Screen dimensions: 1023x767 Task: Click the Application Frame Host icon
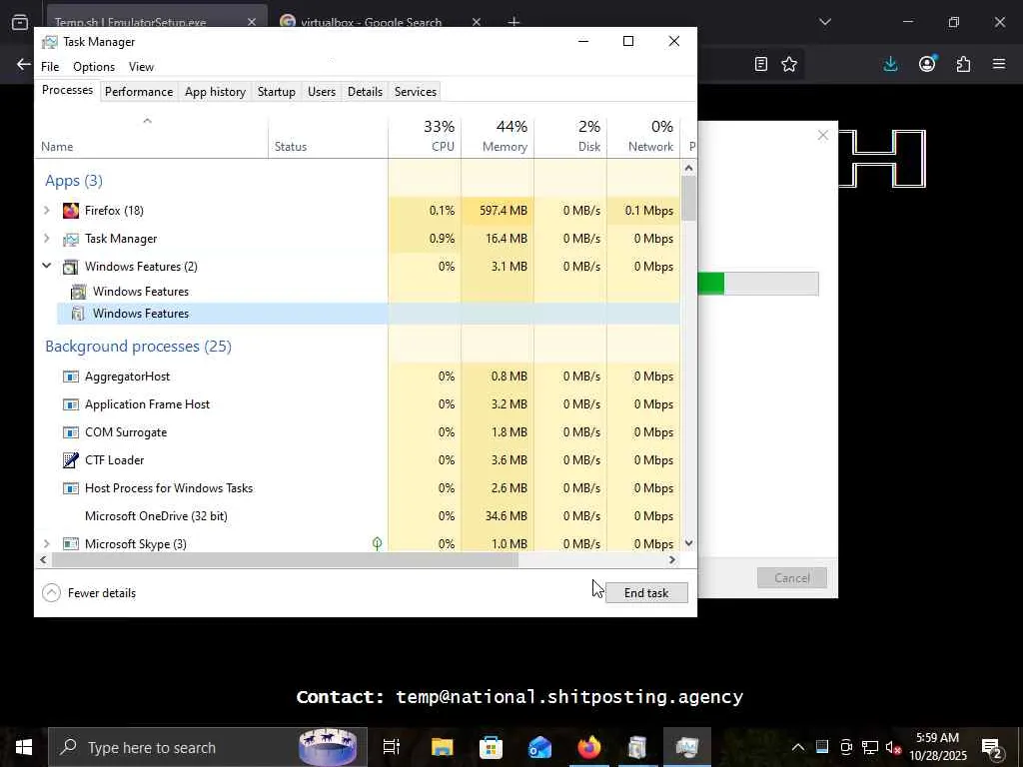point(71,404)
